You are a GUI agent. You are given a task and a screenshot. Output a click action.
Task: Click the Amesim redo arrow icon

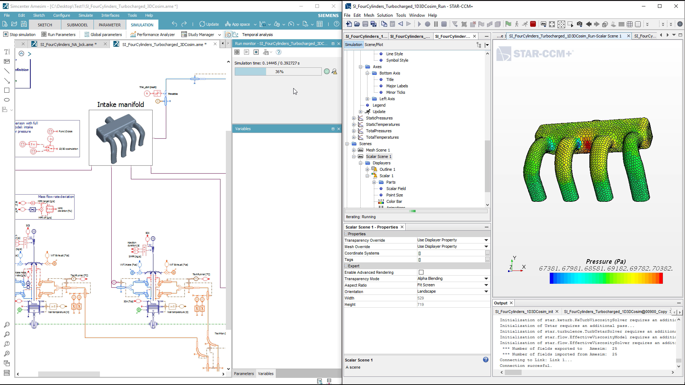pyautogui.click(x=184, y=24)
